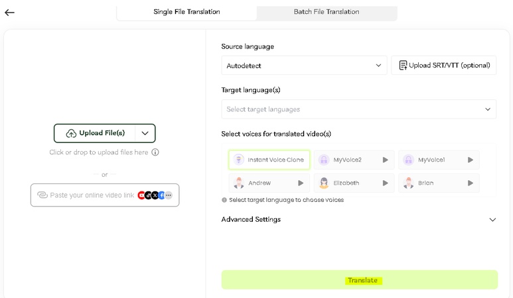Image resolution: width=513 pixels, height=298 pixels.
Task: Open the Source language Autodetect dropdown
Action: coord(304,66)
